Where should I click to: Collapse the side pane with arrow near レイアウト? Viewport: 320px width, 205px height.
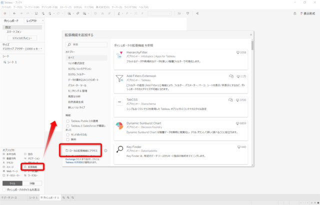coord(43,21)
